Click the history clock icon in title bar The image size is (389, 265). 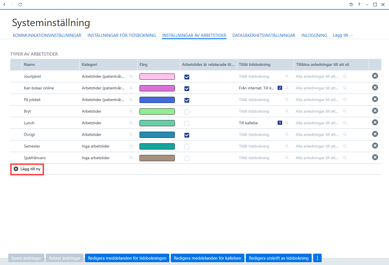click(x=351, y=5)
